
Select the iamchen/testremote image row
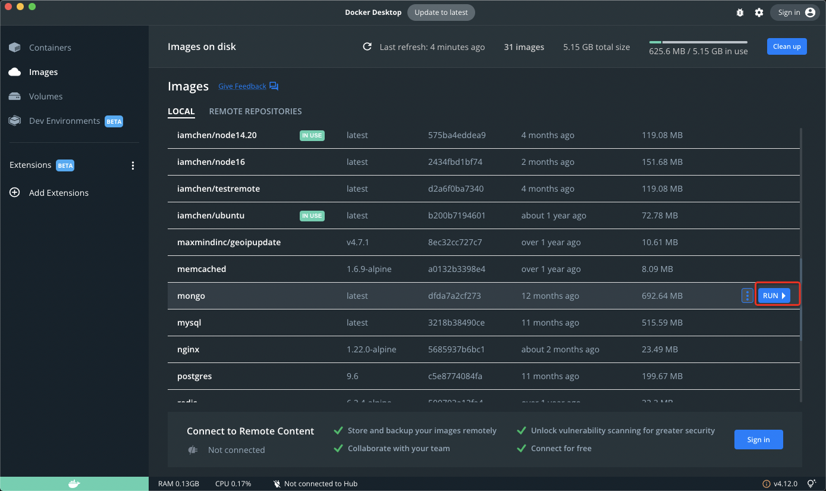coord(483,189)
